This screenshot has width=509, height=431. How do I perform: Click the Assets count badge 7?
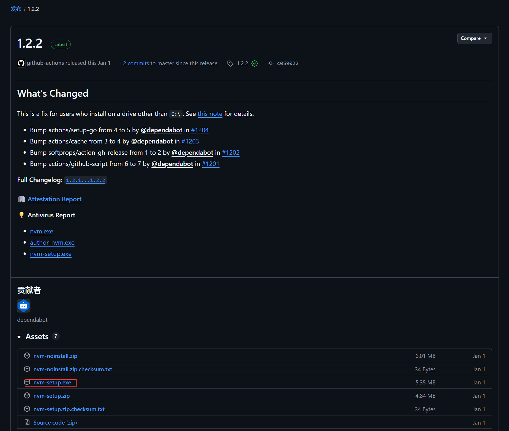click(56, 336)
